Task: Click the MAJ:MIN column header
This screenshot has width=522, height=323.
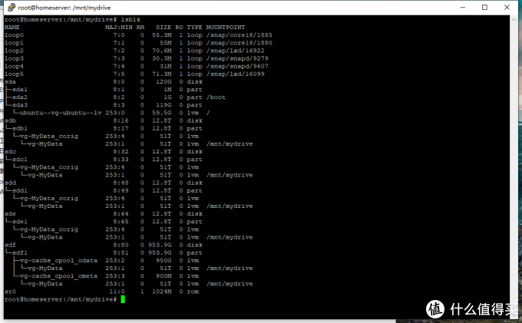Action: pyautogui.click(x=119, y=28)
